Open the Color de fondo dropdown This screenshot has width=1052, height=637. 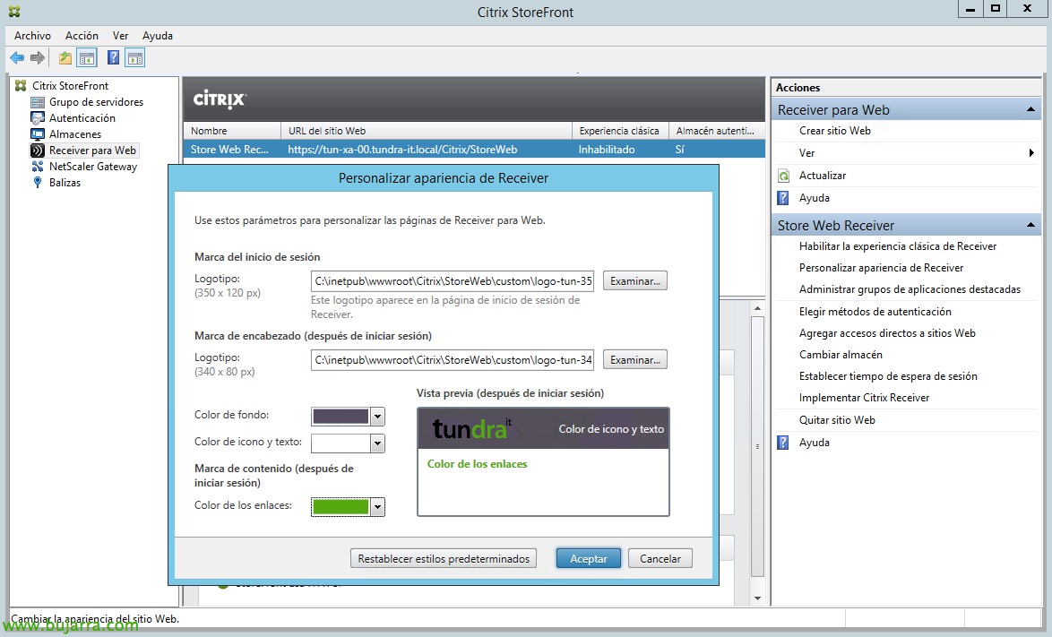(x=378, y=417)
